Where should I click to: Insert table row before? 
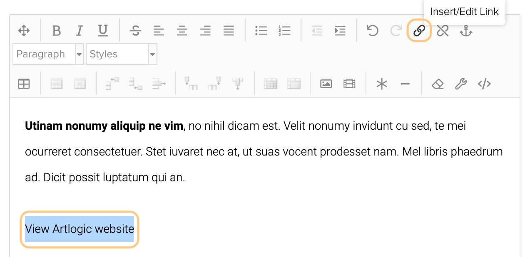[112, 84]
